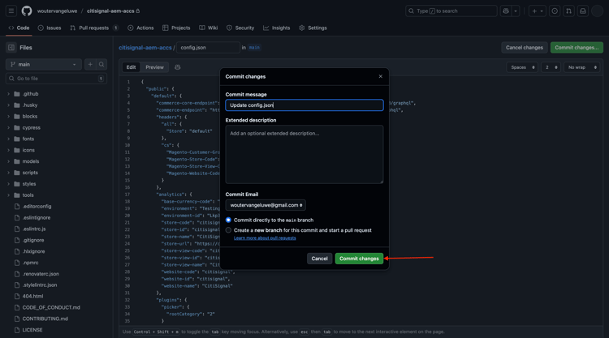Open the CONTRIBUTING.md file

click(45, 319)
